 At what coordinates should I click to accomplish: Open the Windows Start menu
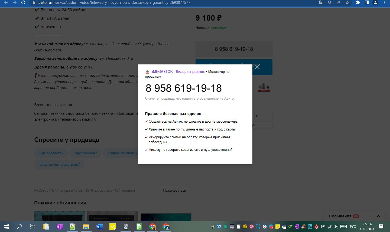pos(6,227)
